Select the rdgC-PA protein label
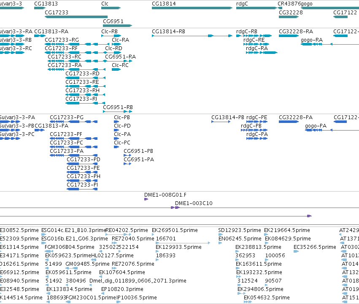Viewport: 359px width, 304px height. (x=257, y=134)
